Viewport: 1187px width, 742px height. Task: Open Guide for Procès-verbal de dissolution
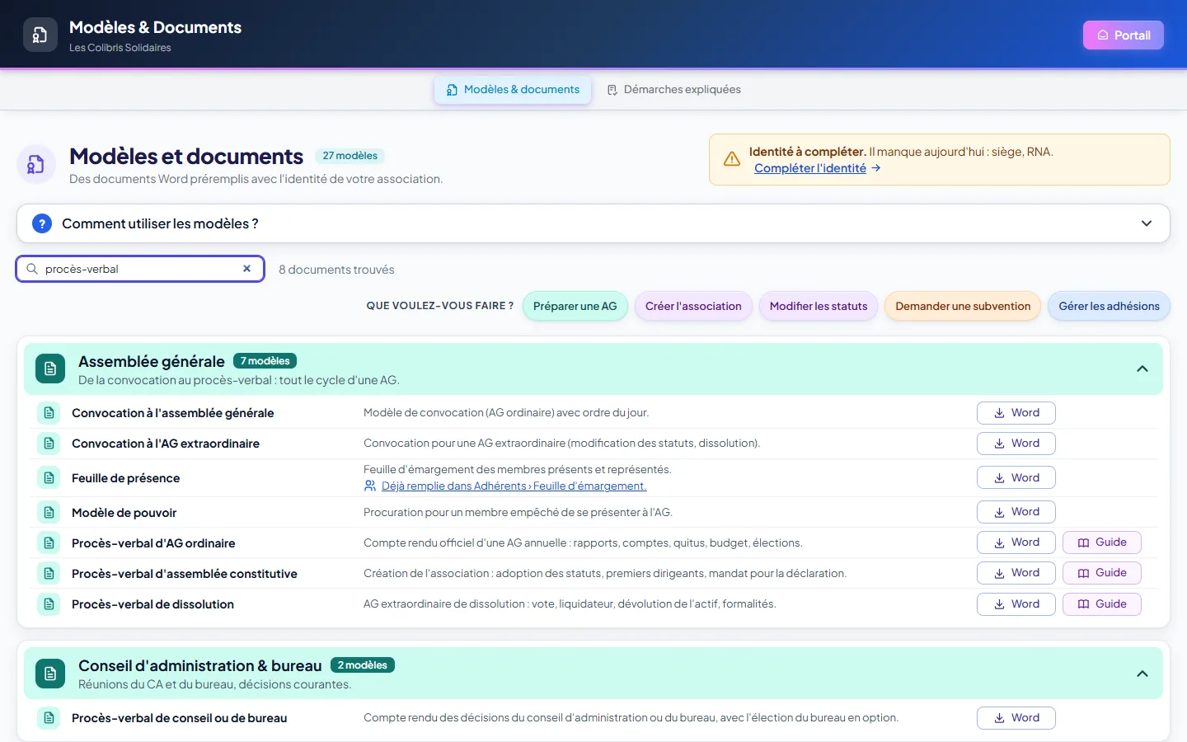[1102, 604]
